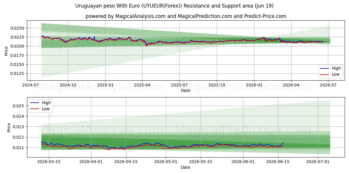Click the 2026-04 date tick label in top chart

(x=291, y=85)
